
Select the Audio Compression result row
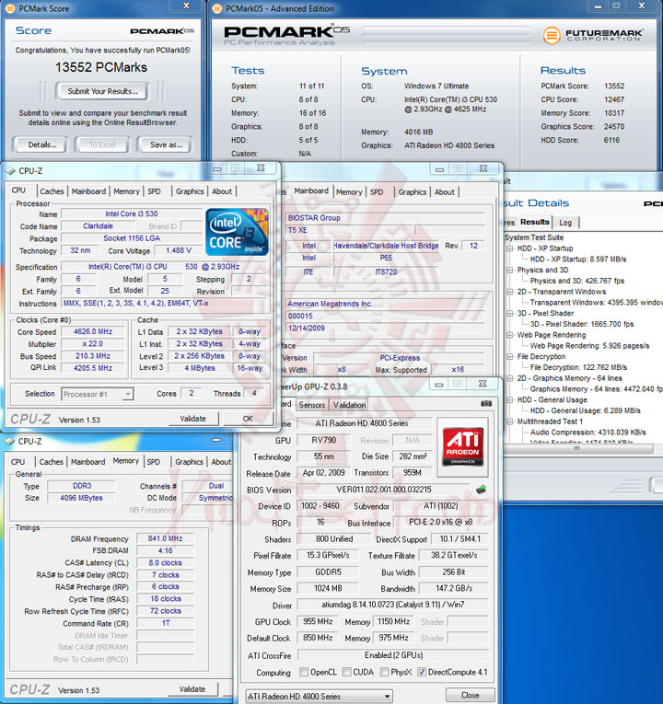click(588, 432)
